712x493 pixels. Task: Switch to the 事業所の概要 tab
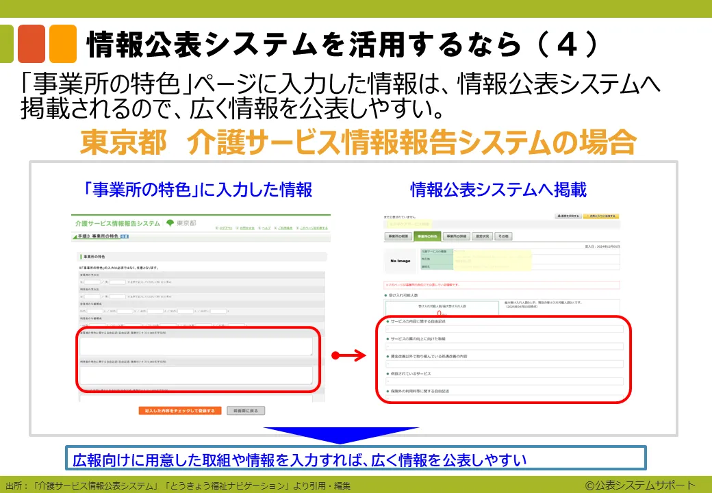[398, 236]
